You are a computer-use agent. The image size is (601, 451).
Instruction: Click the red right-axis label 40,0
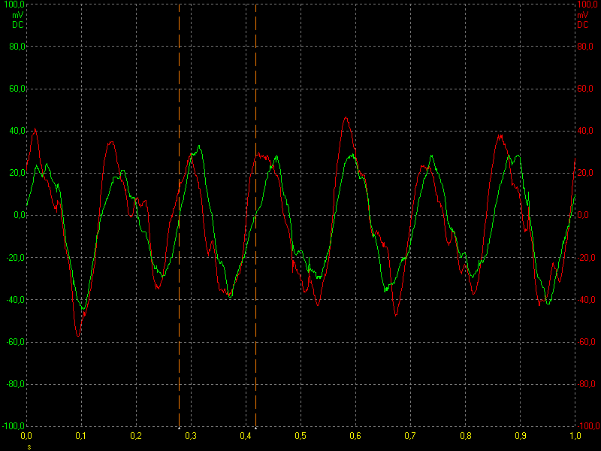pyautogui.click(x=585, y=131)
